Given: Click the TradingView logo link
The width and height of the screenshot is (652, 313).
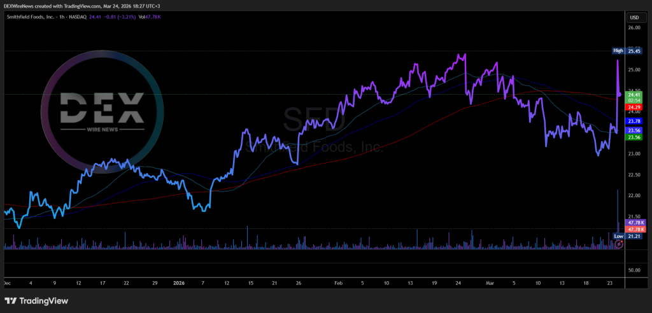Looking at the screenshot, I should click(36, 301).
